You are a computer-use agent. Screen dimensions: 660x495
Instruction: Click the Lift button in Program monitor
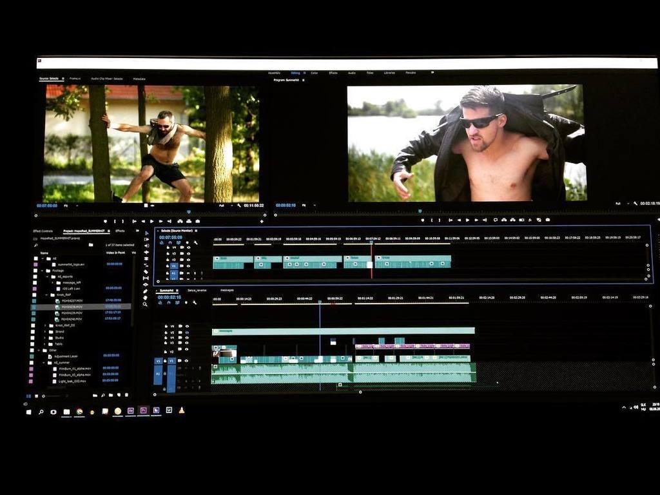coord(503,220)
